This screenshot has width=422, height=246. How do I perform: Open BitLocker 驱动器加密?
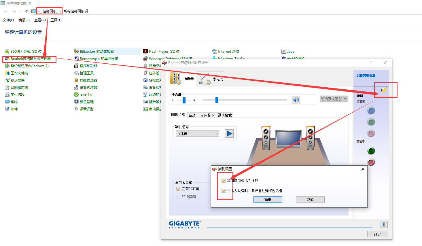(x=94, y=52)
